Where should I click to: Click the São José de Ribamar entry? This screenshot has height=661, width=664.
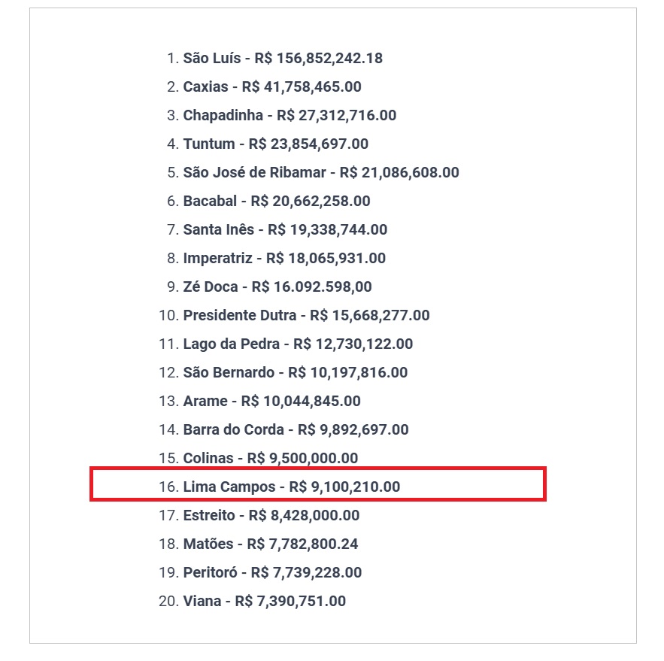(x=320, y=173)
